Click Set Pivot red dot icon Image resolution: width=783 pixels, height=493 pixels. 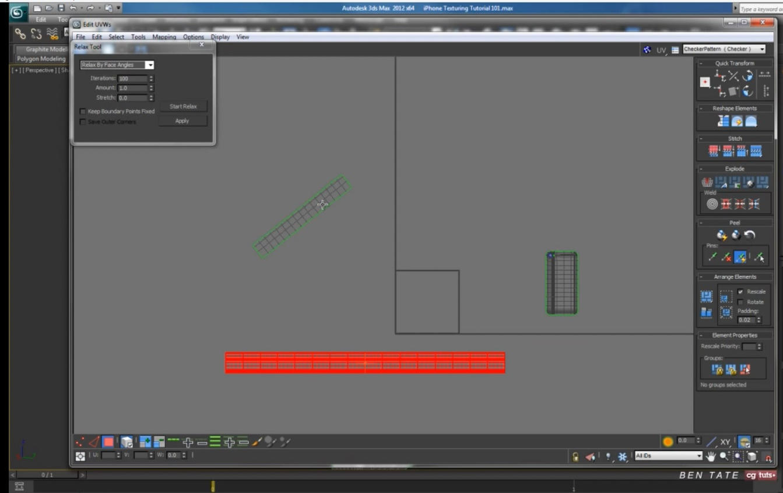tap(705, 82)
